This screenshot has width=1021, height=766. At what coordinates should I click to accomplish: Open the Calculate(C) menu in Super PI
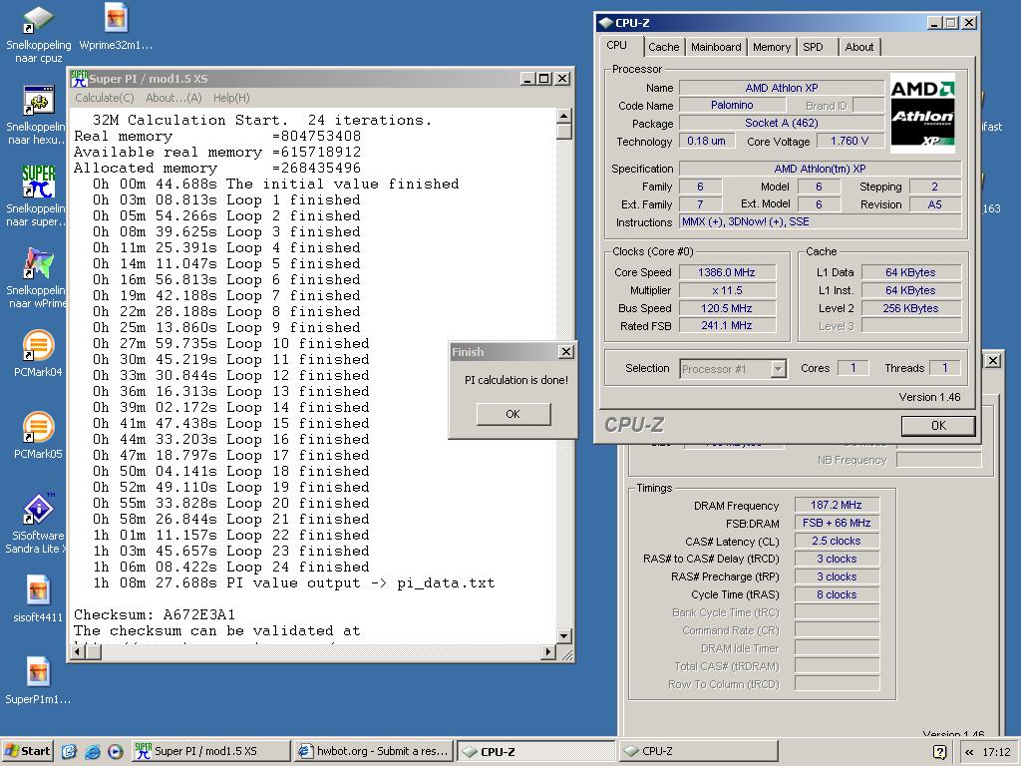pyautogui.click(x=104, y=98)
